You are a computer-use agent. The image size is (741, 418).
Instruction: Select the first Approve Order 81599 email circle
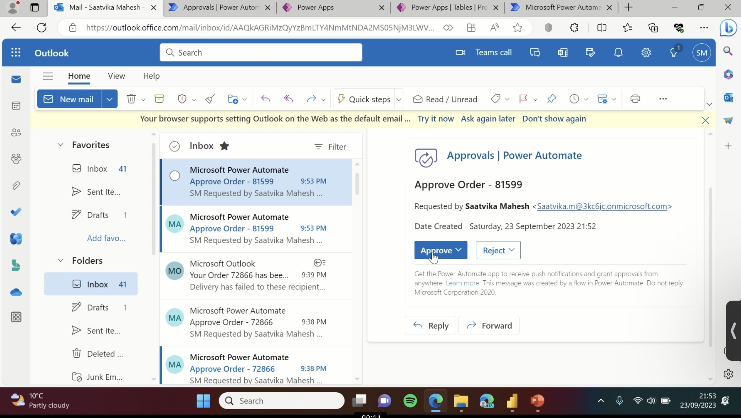[x=175, y=176]
